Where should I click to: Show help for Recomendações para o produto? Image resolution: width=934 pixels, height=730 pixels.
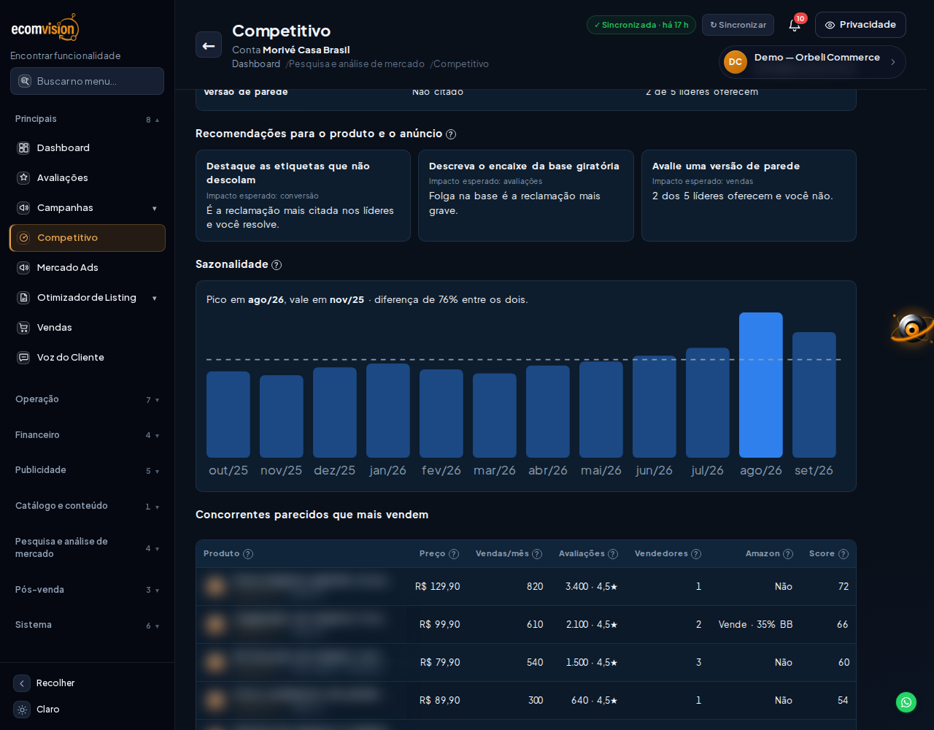(451, 134)
